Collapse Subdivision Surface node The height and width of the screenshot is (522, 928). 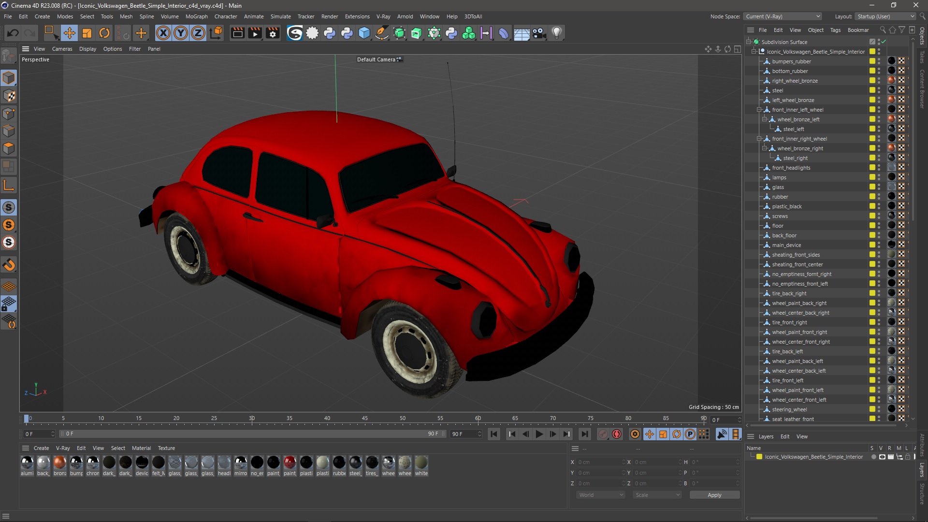pos(748,42)
